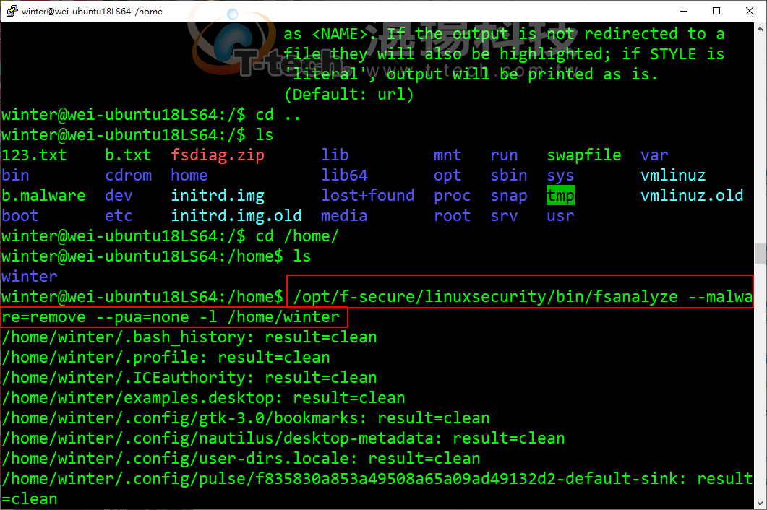767x510 pixels.
Task: Click the 'initrd.img.old' entry
Action: (236, 216)
